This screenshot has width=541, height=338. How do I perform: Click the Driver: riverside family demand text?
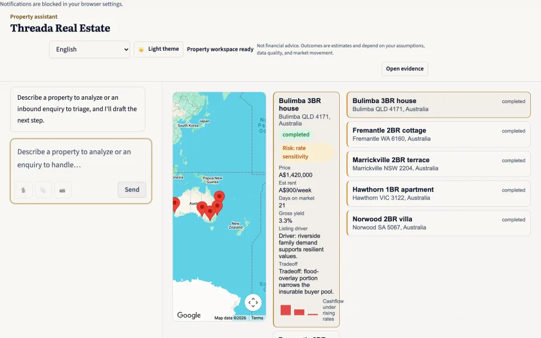coord(301,246)
